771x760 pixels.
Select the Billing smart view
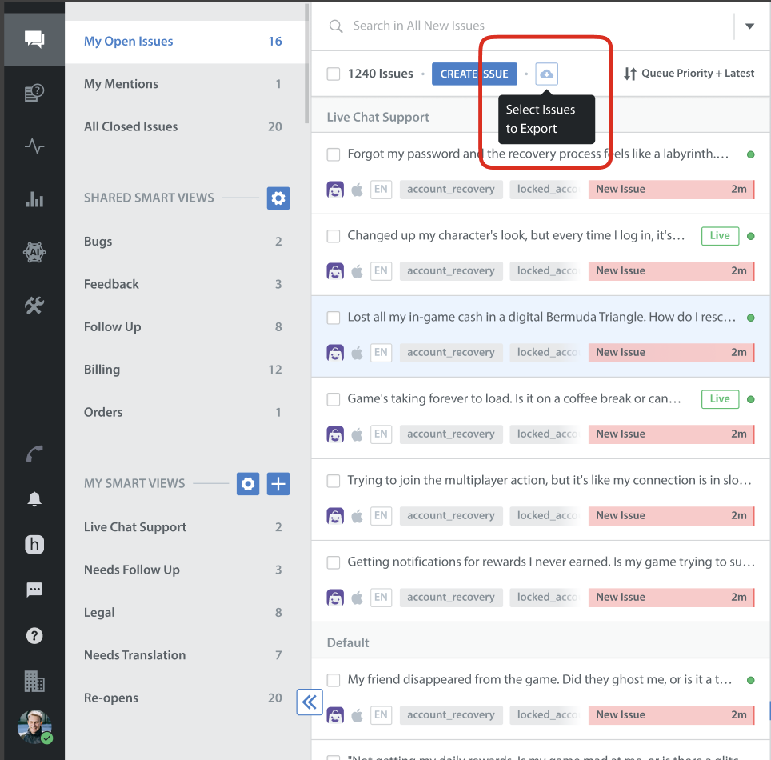102,370
